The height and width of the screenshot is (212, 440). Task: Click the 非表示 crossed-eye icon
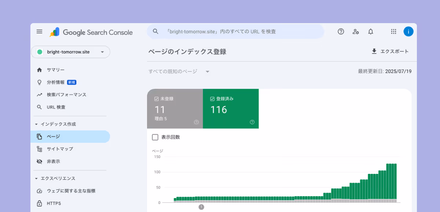40,161
